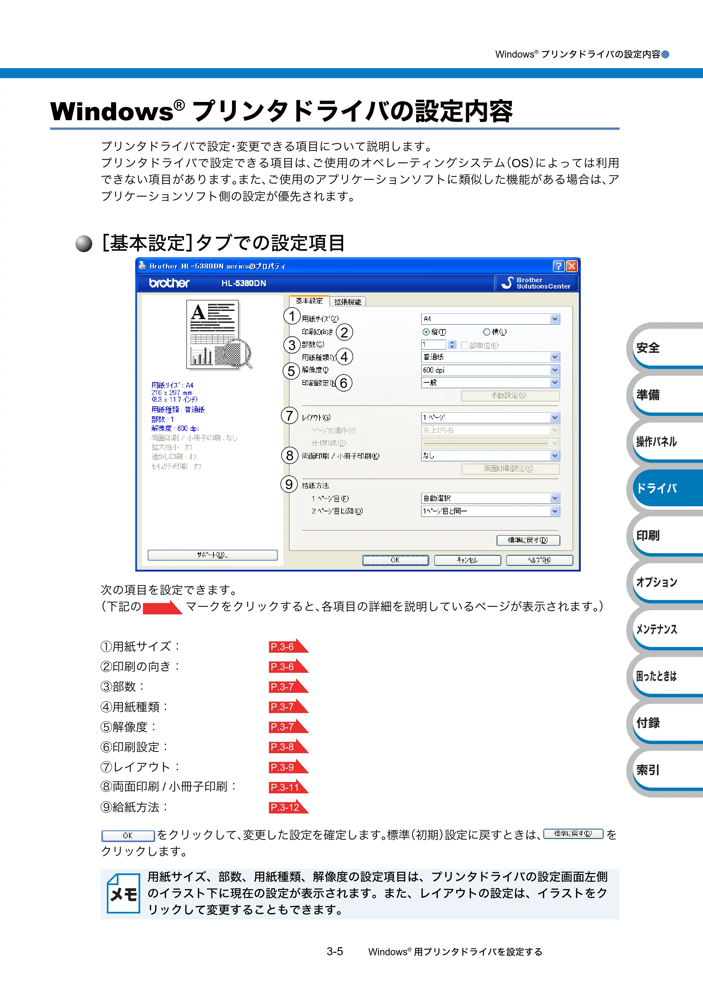This screenshot has height=995, width=703.
Task: Click the red P.3-11 arrow for 両面印刷
Action: point(288,787)
